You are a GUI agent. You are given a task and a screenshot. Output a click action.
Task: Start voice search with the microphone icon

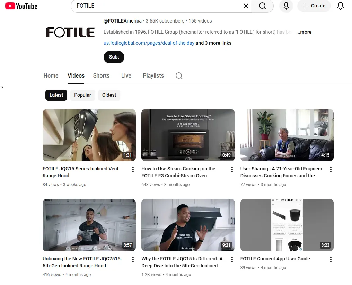(286, 6)
